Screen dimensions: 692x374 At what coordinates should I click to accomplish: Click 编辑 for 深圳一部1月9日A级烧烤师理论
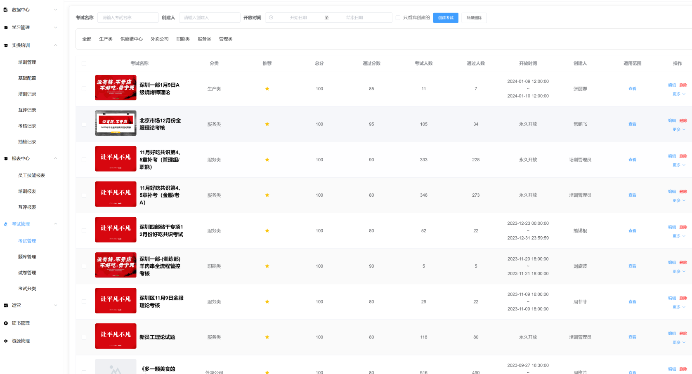[672, 85]
